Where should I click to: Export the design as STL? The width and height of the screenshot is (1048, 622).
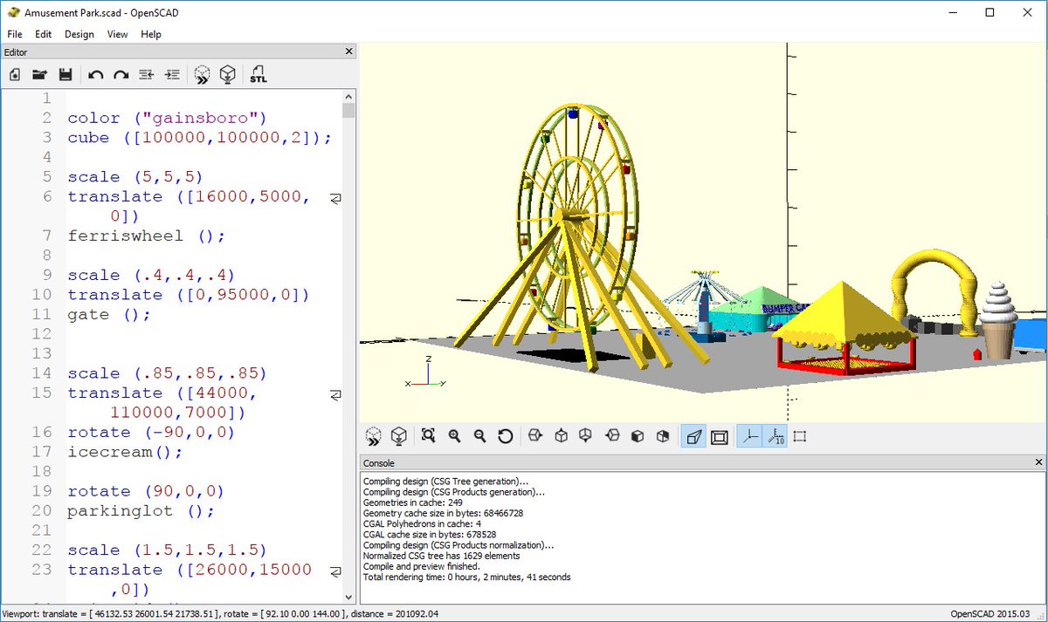(259, 75)
